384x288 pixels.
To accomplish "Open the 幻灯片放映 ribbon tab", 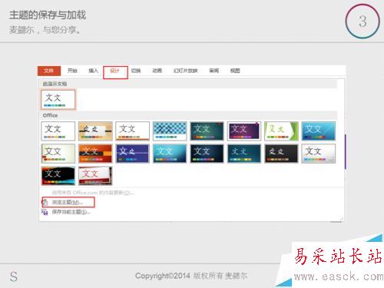I will (186, 71).
